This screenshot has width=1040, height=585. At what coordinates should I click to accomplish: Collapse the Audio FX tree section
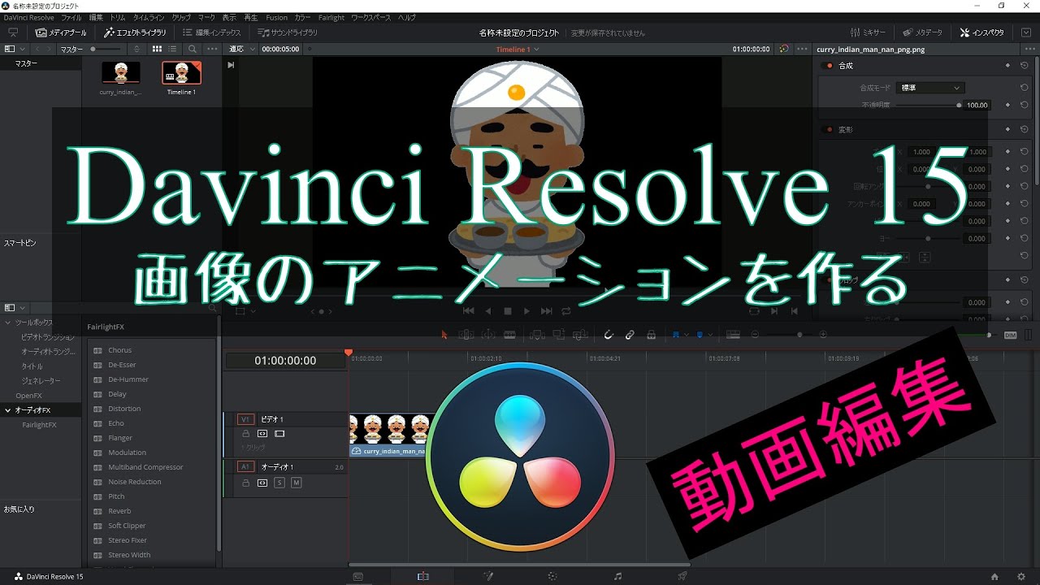tap(7, 410)
